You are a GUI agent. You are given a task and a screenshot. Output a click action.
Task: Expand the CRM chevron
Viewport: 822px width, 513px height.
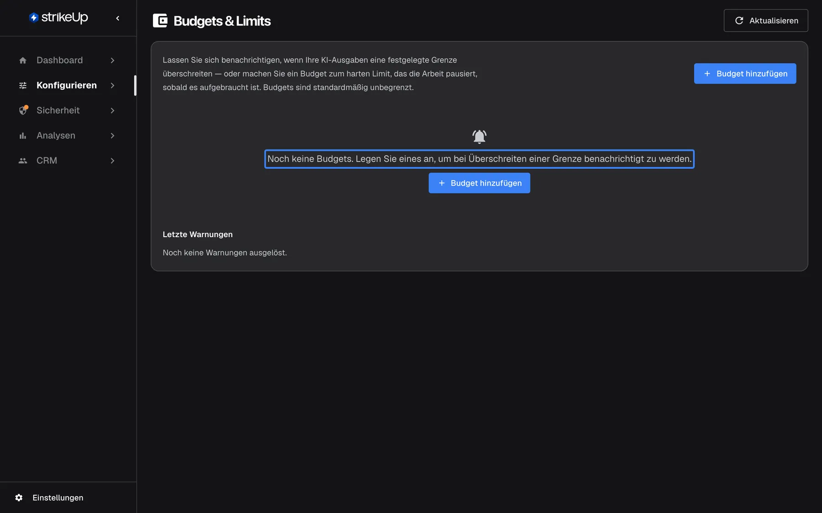coord(112,161)
